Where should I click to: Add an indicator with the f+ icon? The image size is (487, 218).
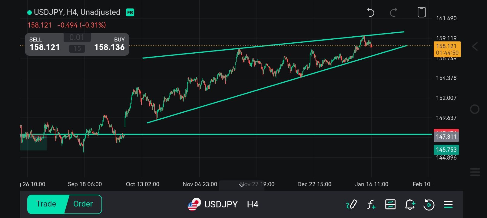pos(371,205)
